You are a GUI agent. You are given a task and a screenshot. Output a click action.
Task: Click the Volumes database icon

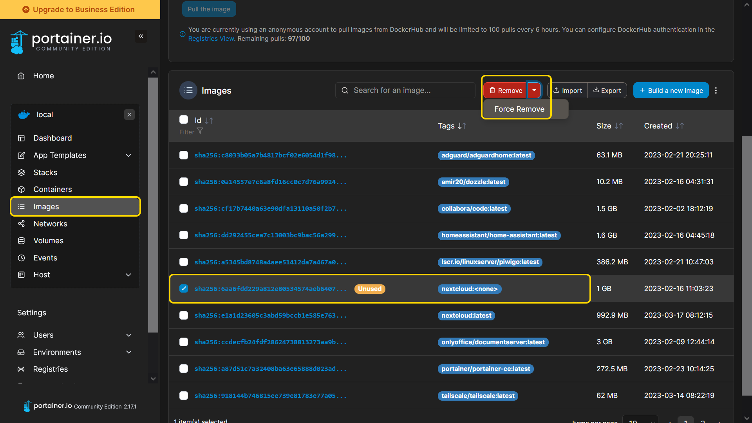tap(22, 241)
